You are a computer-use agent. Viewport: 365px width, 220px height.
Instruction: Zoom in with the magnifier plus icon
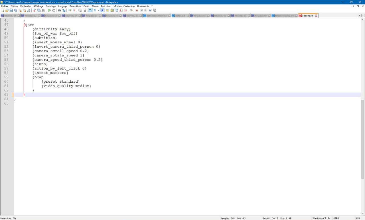click(70, 10)
